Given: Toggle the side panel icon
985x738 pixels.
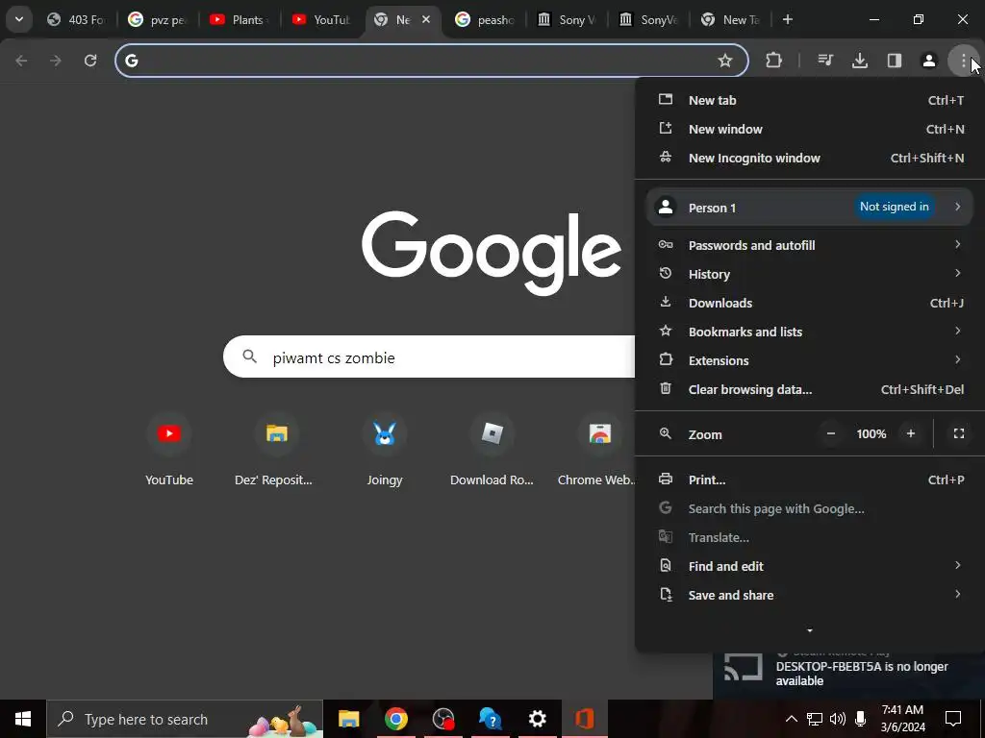Looking at the screenshot, I should point(895,61).
